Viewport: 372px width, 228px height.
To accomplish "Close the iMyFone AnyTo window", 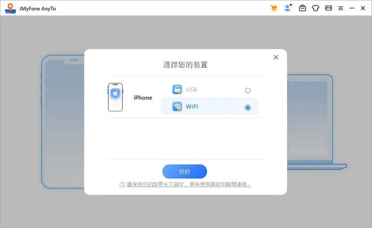I will 363,8.
